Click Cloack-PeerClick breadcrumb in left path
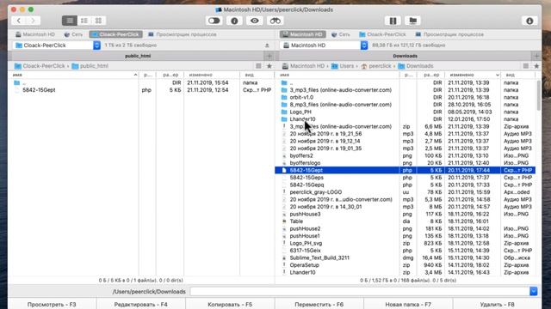The image size is (551, 309). pos(40,66)
